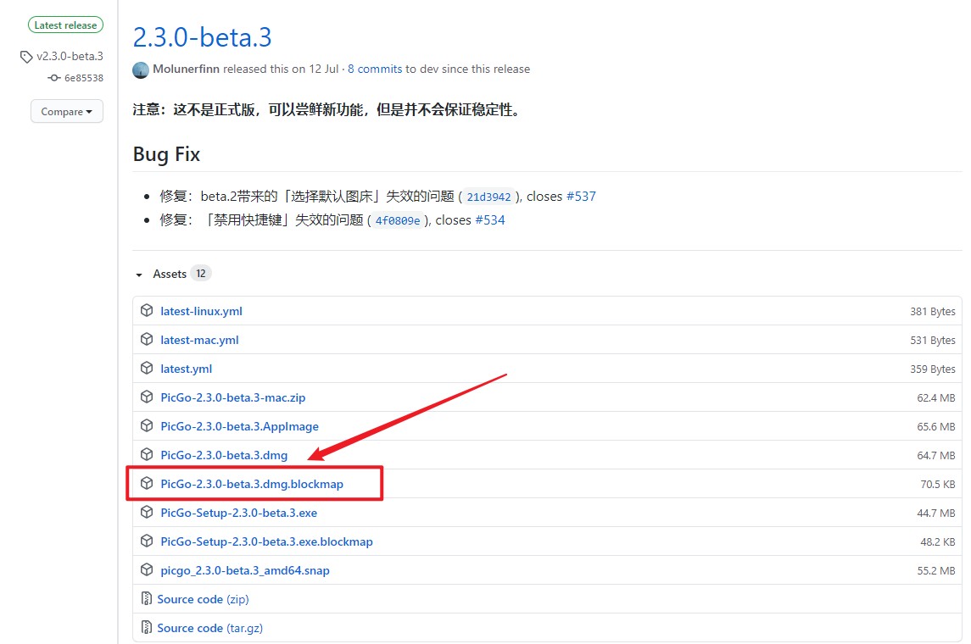Open issue #537 link
The height and width of the screenshot is (644, 971).
click(581, 196)
